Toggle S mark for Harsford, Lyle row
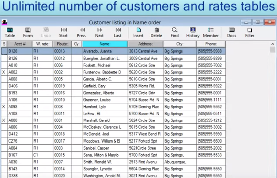This screenshot has height=178, width=277. pos(4,107)
